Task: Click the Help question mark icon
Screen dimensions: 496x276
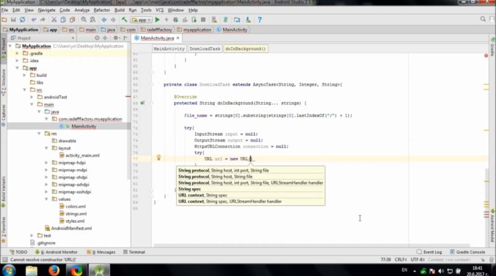Action: (259, 20)
